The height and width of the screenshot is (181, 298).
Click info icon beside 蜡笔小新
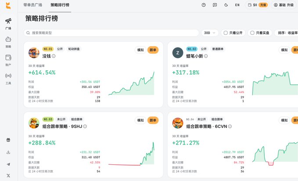pyautogui.click(x=206, y=56)
